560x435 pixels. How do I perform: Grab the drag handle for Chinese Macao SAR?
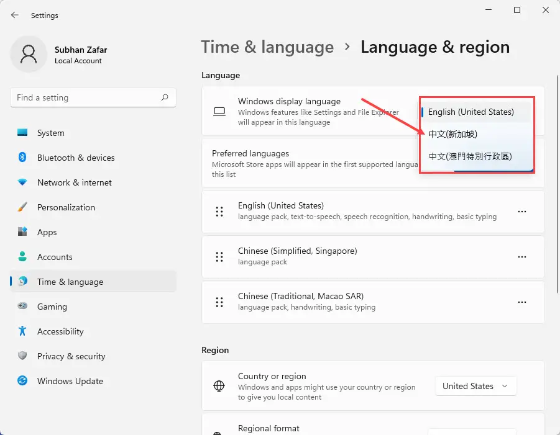(219, 302)
